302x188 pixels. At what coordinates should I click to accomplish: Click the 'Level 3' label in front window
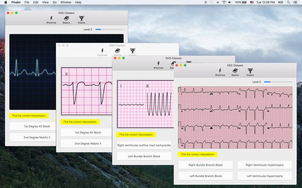coord(256,82)
